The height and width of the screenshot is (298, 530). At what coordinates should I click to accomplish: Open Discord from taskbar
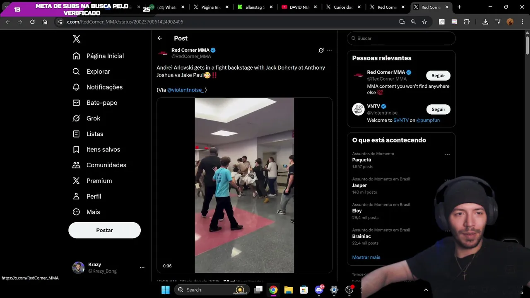coord(319,290)
